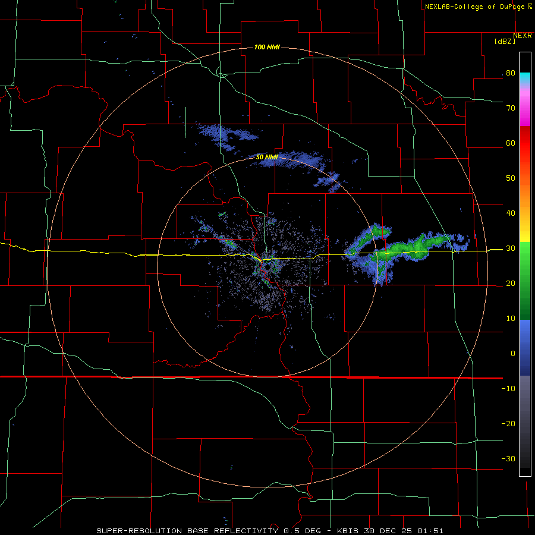Click the -30 value on the dBZ scale
The image size is (535, 535).
click(x=508, y=458)
